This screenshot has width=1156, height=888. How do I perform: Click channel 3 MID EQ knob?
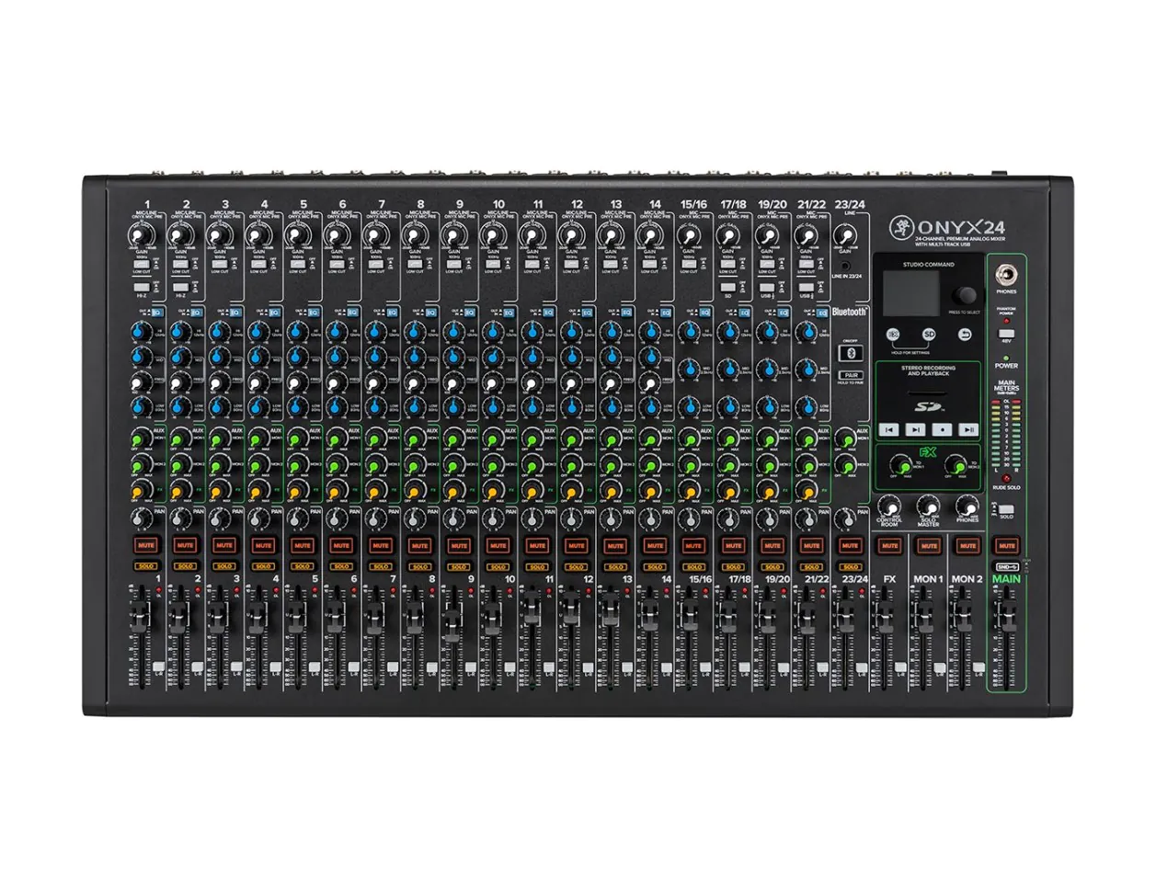click(218, 356)
